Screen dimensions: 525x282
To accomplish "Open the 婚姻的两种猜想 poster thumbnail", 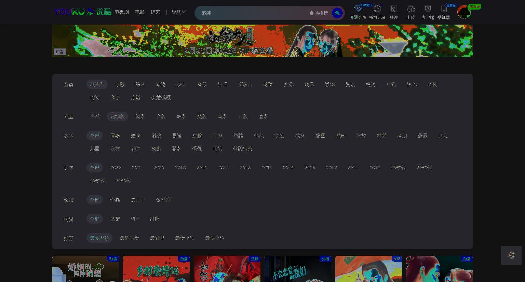I will point(85,269).
